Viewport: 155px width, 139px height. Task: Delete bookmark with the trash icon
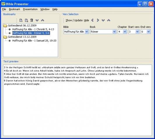(32, 20)
